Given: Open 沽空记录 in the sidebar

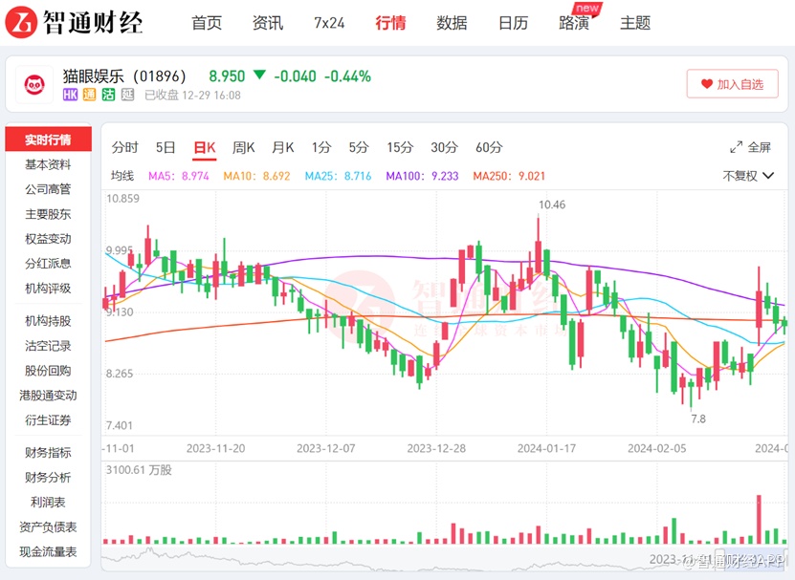Looking at the screenshot, I should tap(48, 346).
